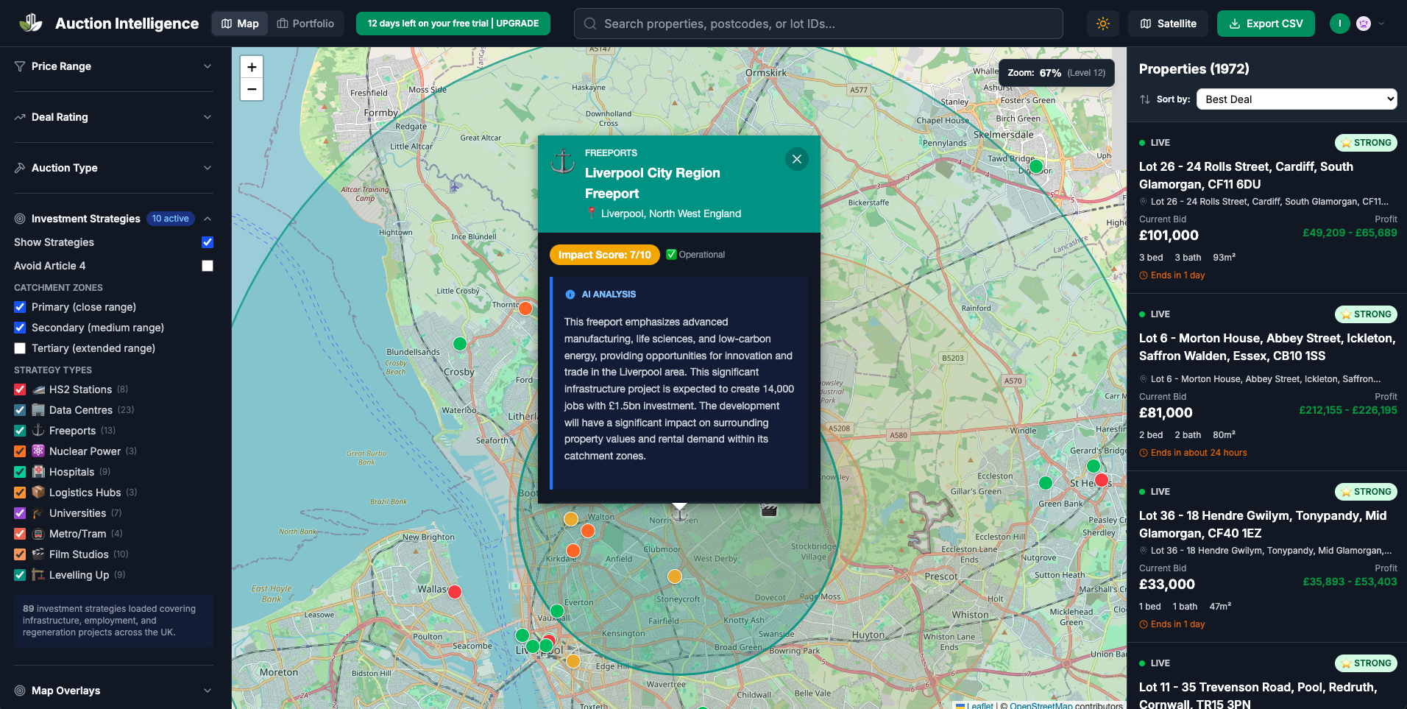Toggle the light theme sun icon
The width and height of the screenshot is (1407, 709).
[1103, 23]
